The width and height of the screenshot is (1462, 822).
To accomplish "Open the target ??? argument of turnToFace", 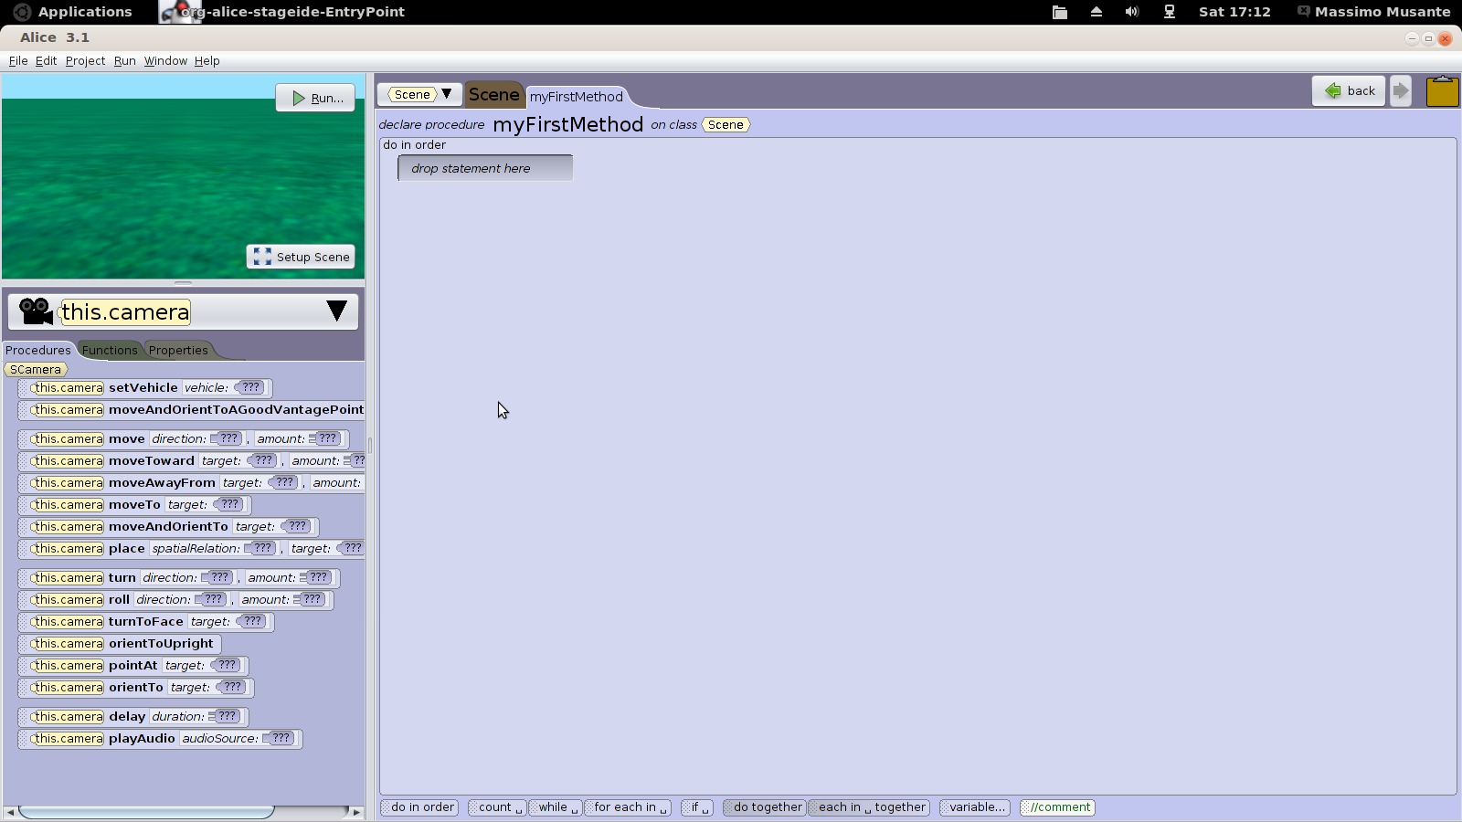I will (x=251, y=621).
